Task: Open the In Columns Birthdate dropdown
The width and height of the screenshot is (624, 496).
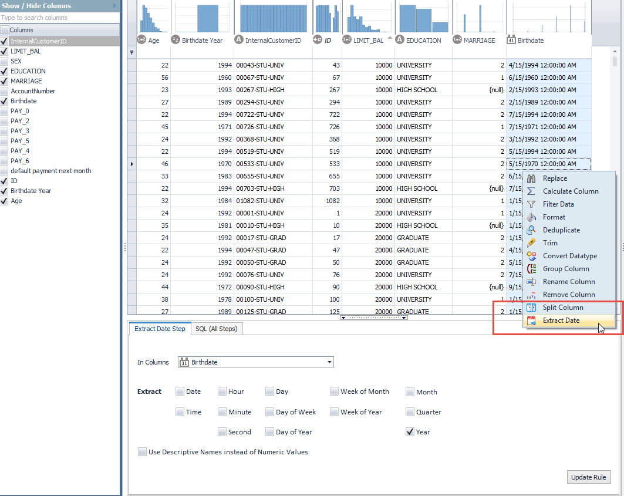Action: [329, 362]
